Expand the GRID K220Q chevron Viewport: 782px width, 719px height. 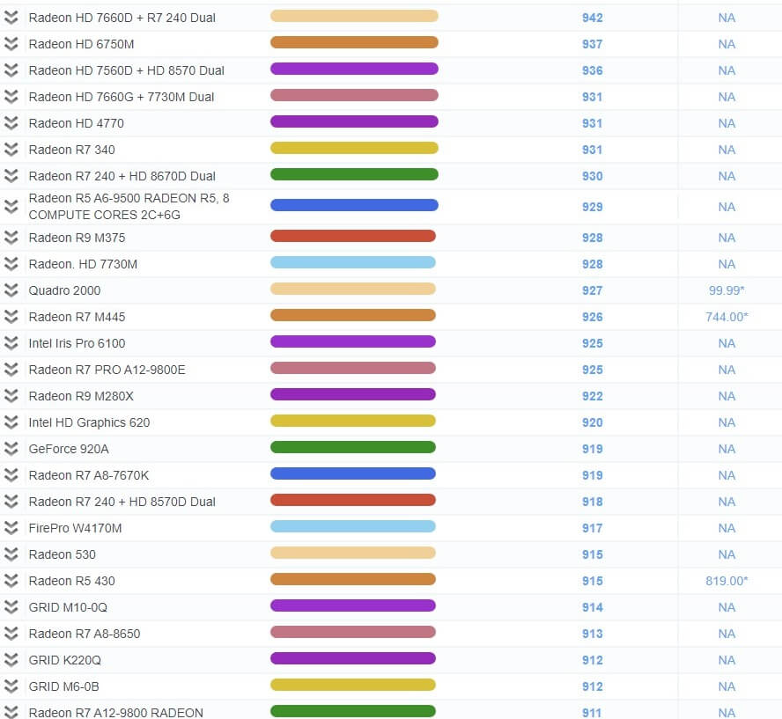pyautogui.click(x=11, y=660)
